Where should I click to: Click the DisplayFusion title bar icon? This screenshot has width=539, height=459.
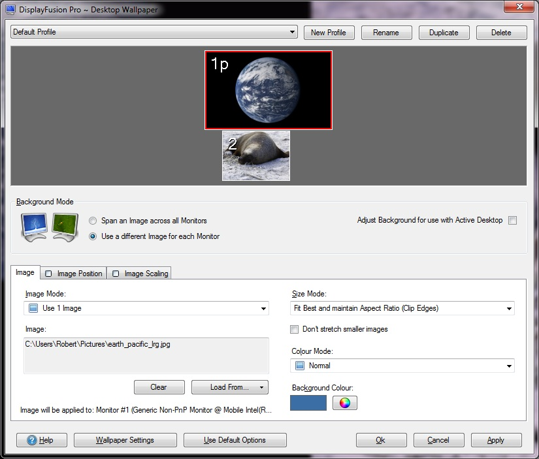(x=10, y=10)
